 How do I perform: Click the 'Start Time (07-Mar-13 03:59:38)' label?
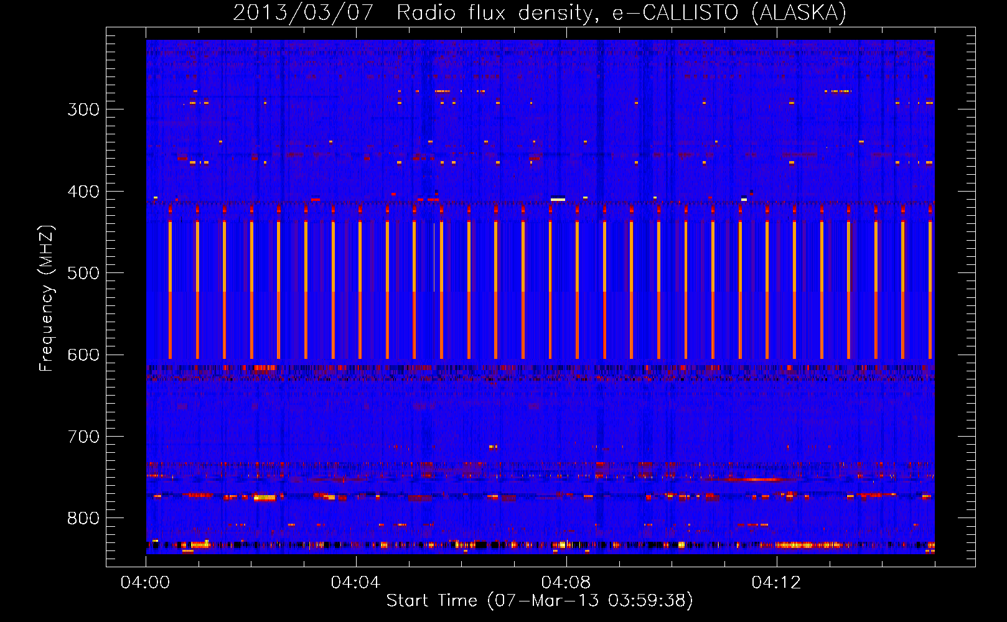[539, 600]
